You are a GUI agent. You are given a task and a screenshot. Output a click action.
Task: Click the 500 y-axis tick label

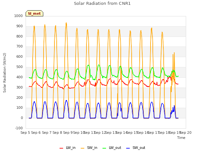pos(20,67)
